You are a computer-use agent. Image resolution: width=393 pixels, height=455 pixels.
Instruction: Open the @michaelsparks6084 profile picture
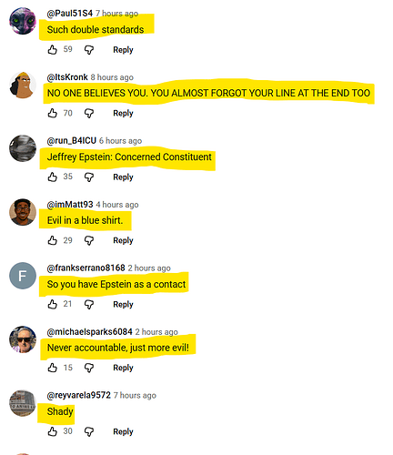click(23, 339)
